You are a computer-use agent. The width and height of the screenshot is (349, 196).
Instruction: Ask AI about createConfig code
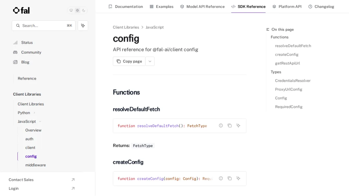click(x=238, y=178)
